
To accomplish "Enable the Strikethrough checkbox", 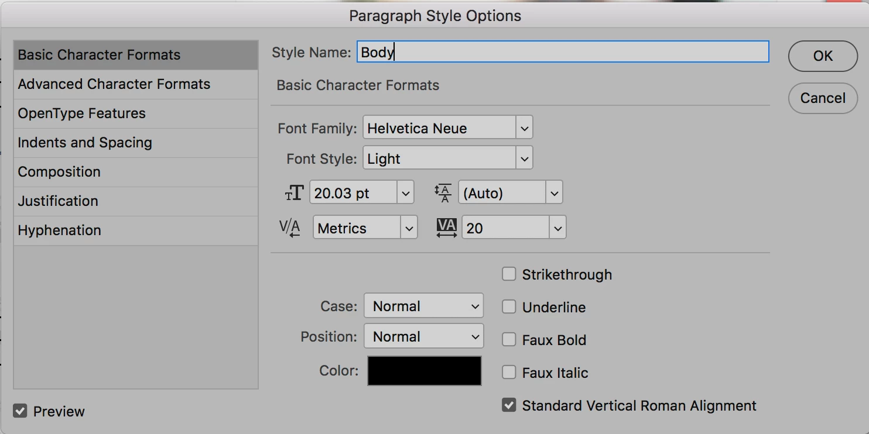I will [x=509, y=274].
